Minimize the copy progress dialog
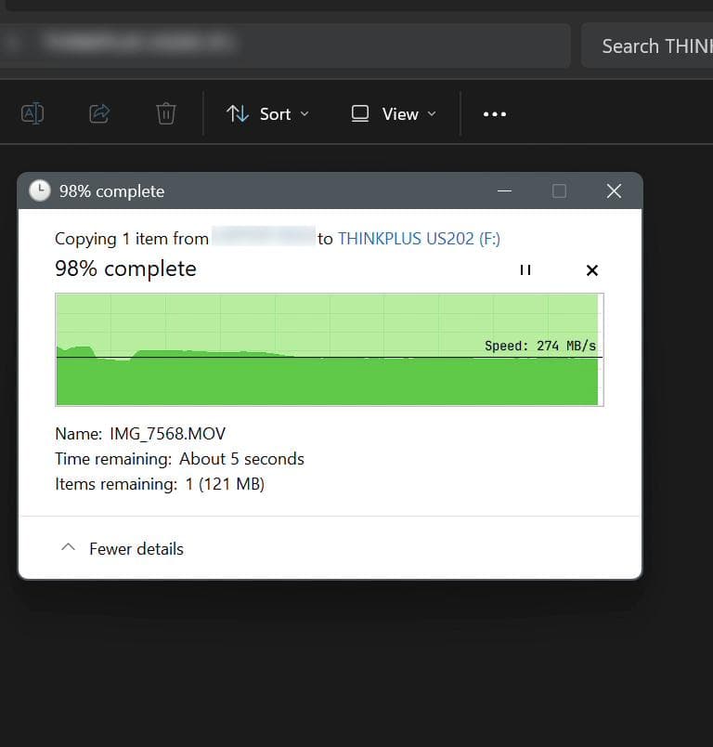The height and width of the screenshot is (747, 713). pos(504,191)
